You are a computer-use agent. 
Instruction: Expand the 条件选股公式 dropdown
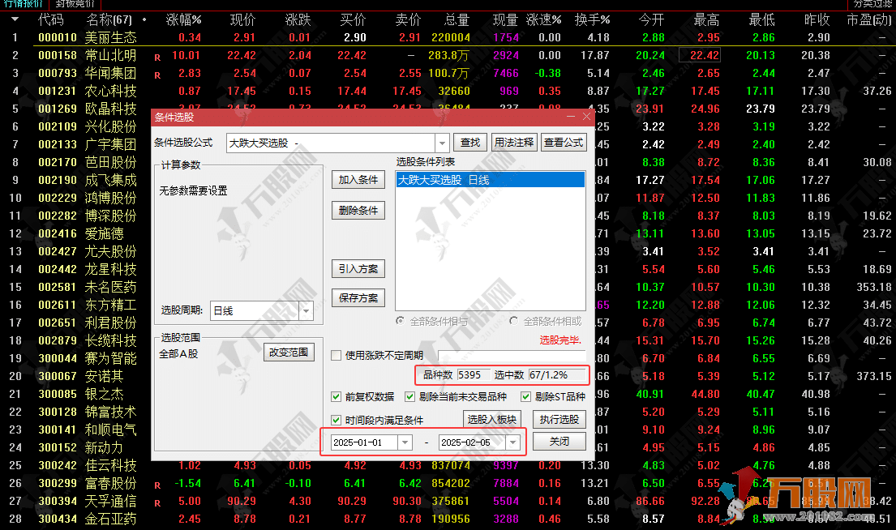[442, 143]
